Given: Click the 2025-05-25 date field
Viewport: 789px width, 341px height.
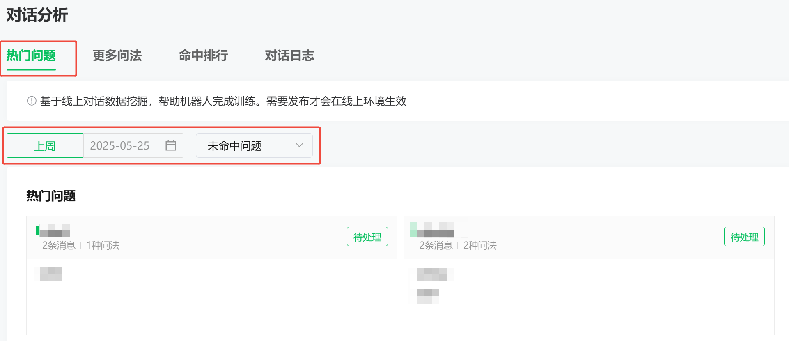Looking at the screenshot, I should pyautogui.click(x=120, y=146).
